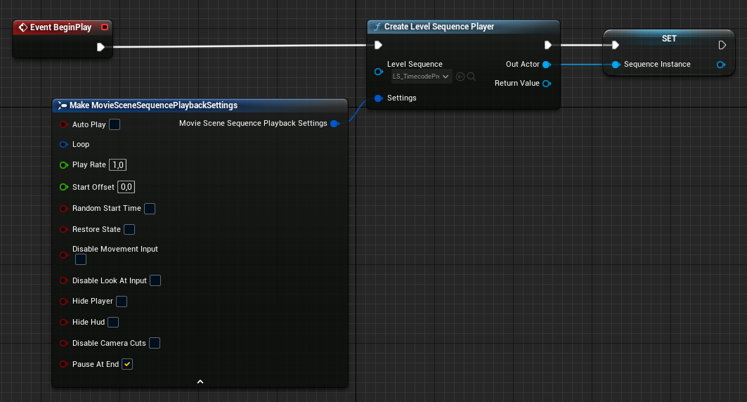Click the Event BeginPlay execution output pin
Viewport: 747px width, 402px height.
click(100, 47)
